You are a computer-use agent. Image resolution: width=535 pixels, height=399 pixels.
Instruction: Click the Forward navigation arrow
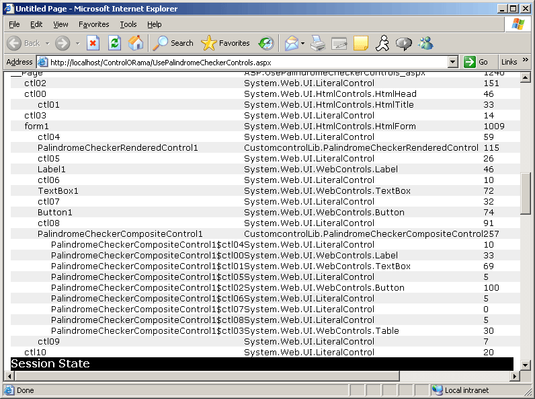tap(63, 43)
